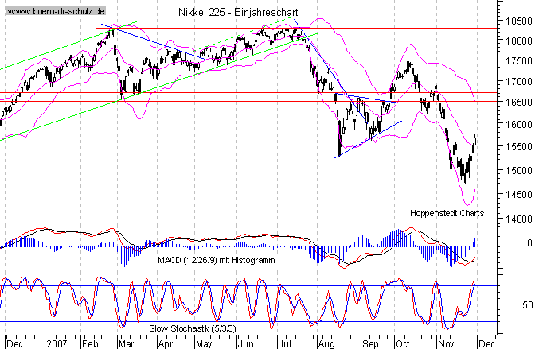This screenshot has height=349, width=535.
Task: Choose the Sep label on the time axis
Action: coord(369,345)
